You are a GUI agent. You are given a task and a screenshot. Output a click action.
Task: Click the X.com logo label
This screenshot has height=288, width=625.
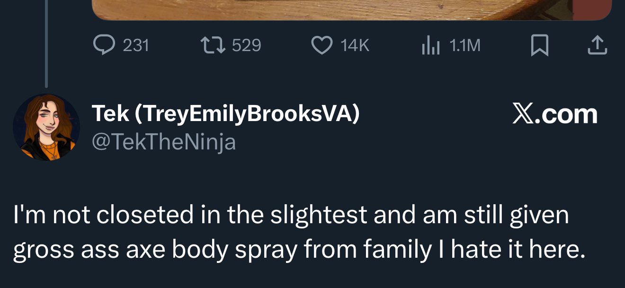pos(554,114)
